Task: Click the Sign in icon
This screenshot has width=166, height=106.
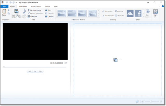Action: pos(155,12)
